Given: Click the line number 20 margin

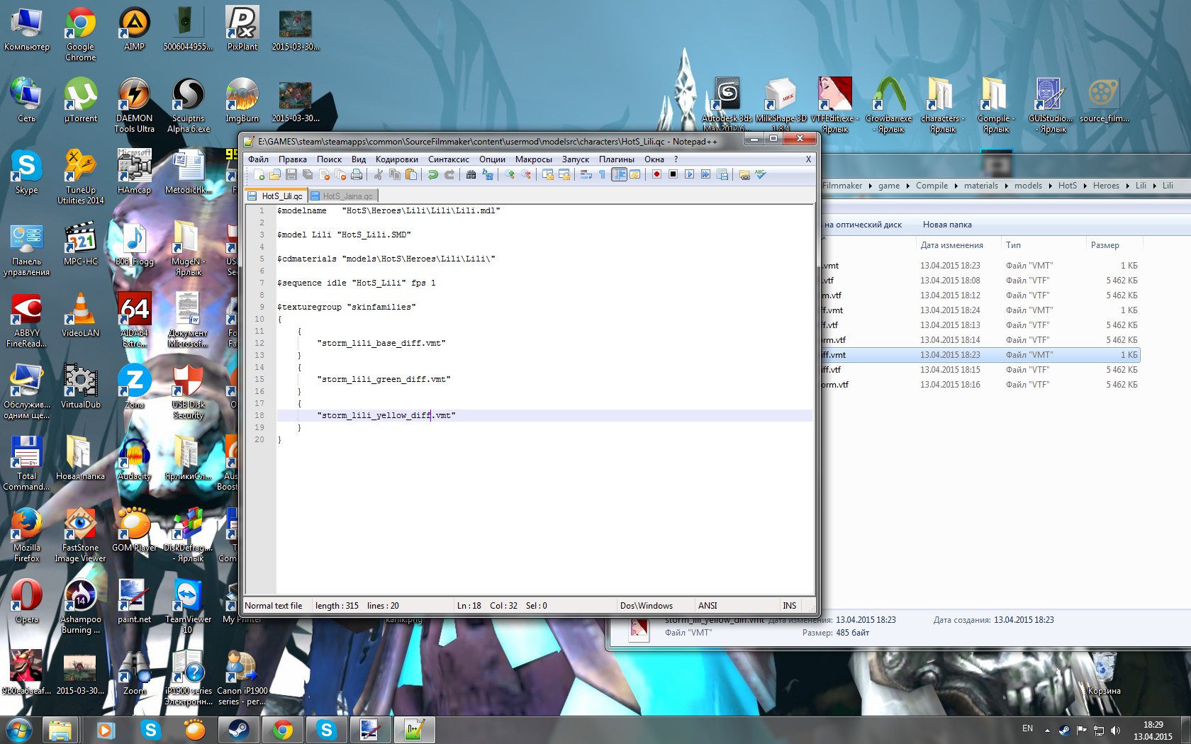Looking at the screenshot, I should [x=259, y=439].
